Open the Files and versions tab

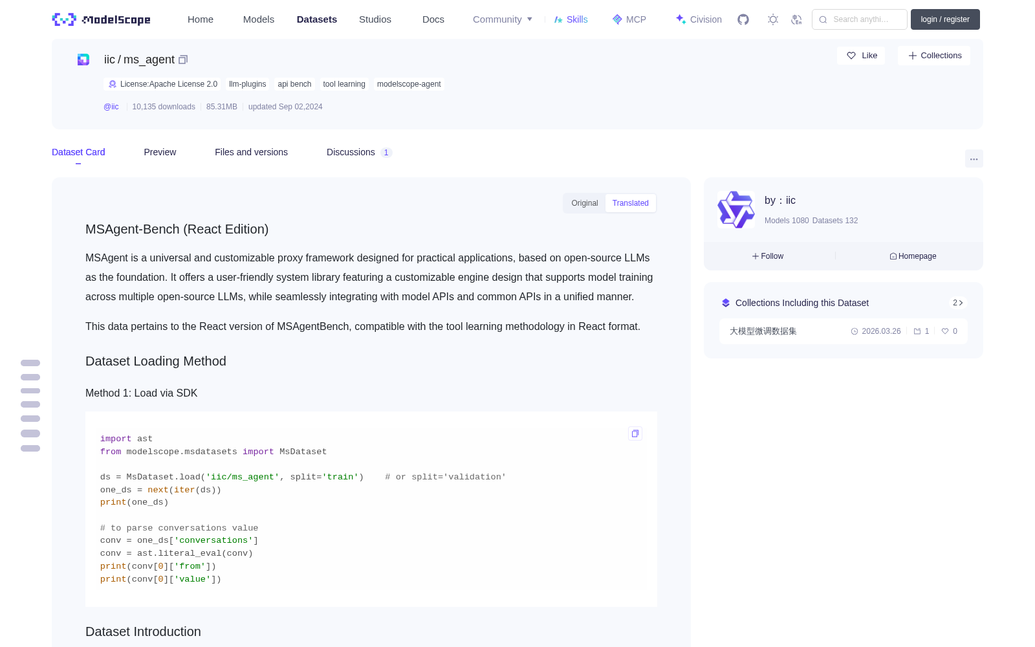(x=251, y=152)
